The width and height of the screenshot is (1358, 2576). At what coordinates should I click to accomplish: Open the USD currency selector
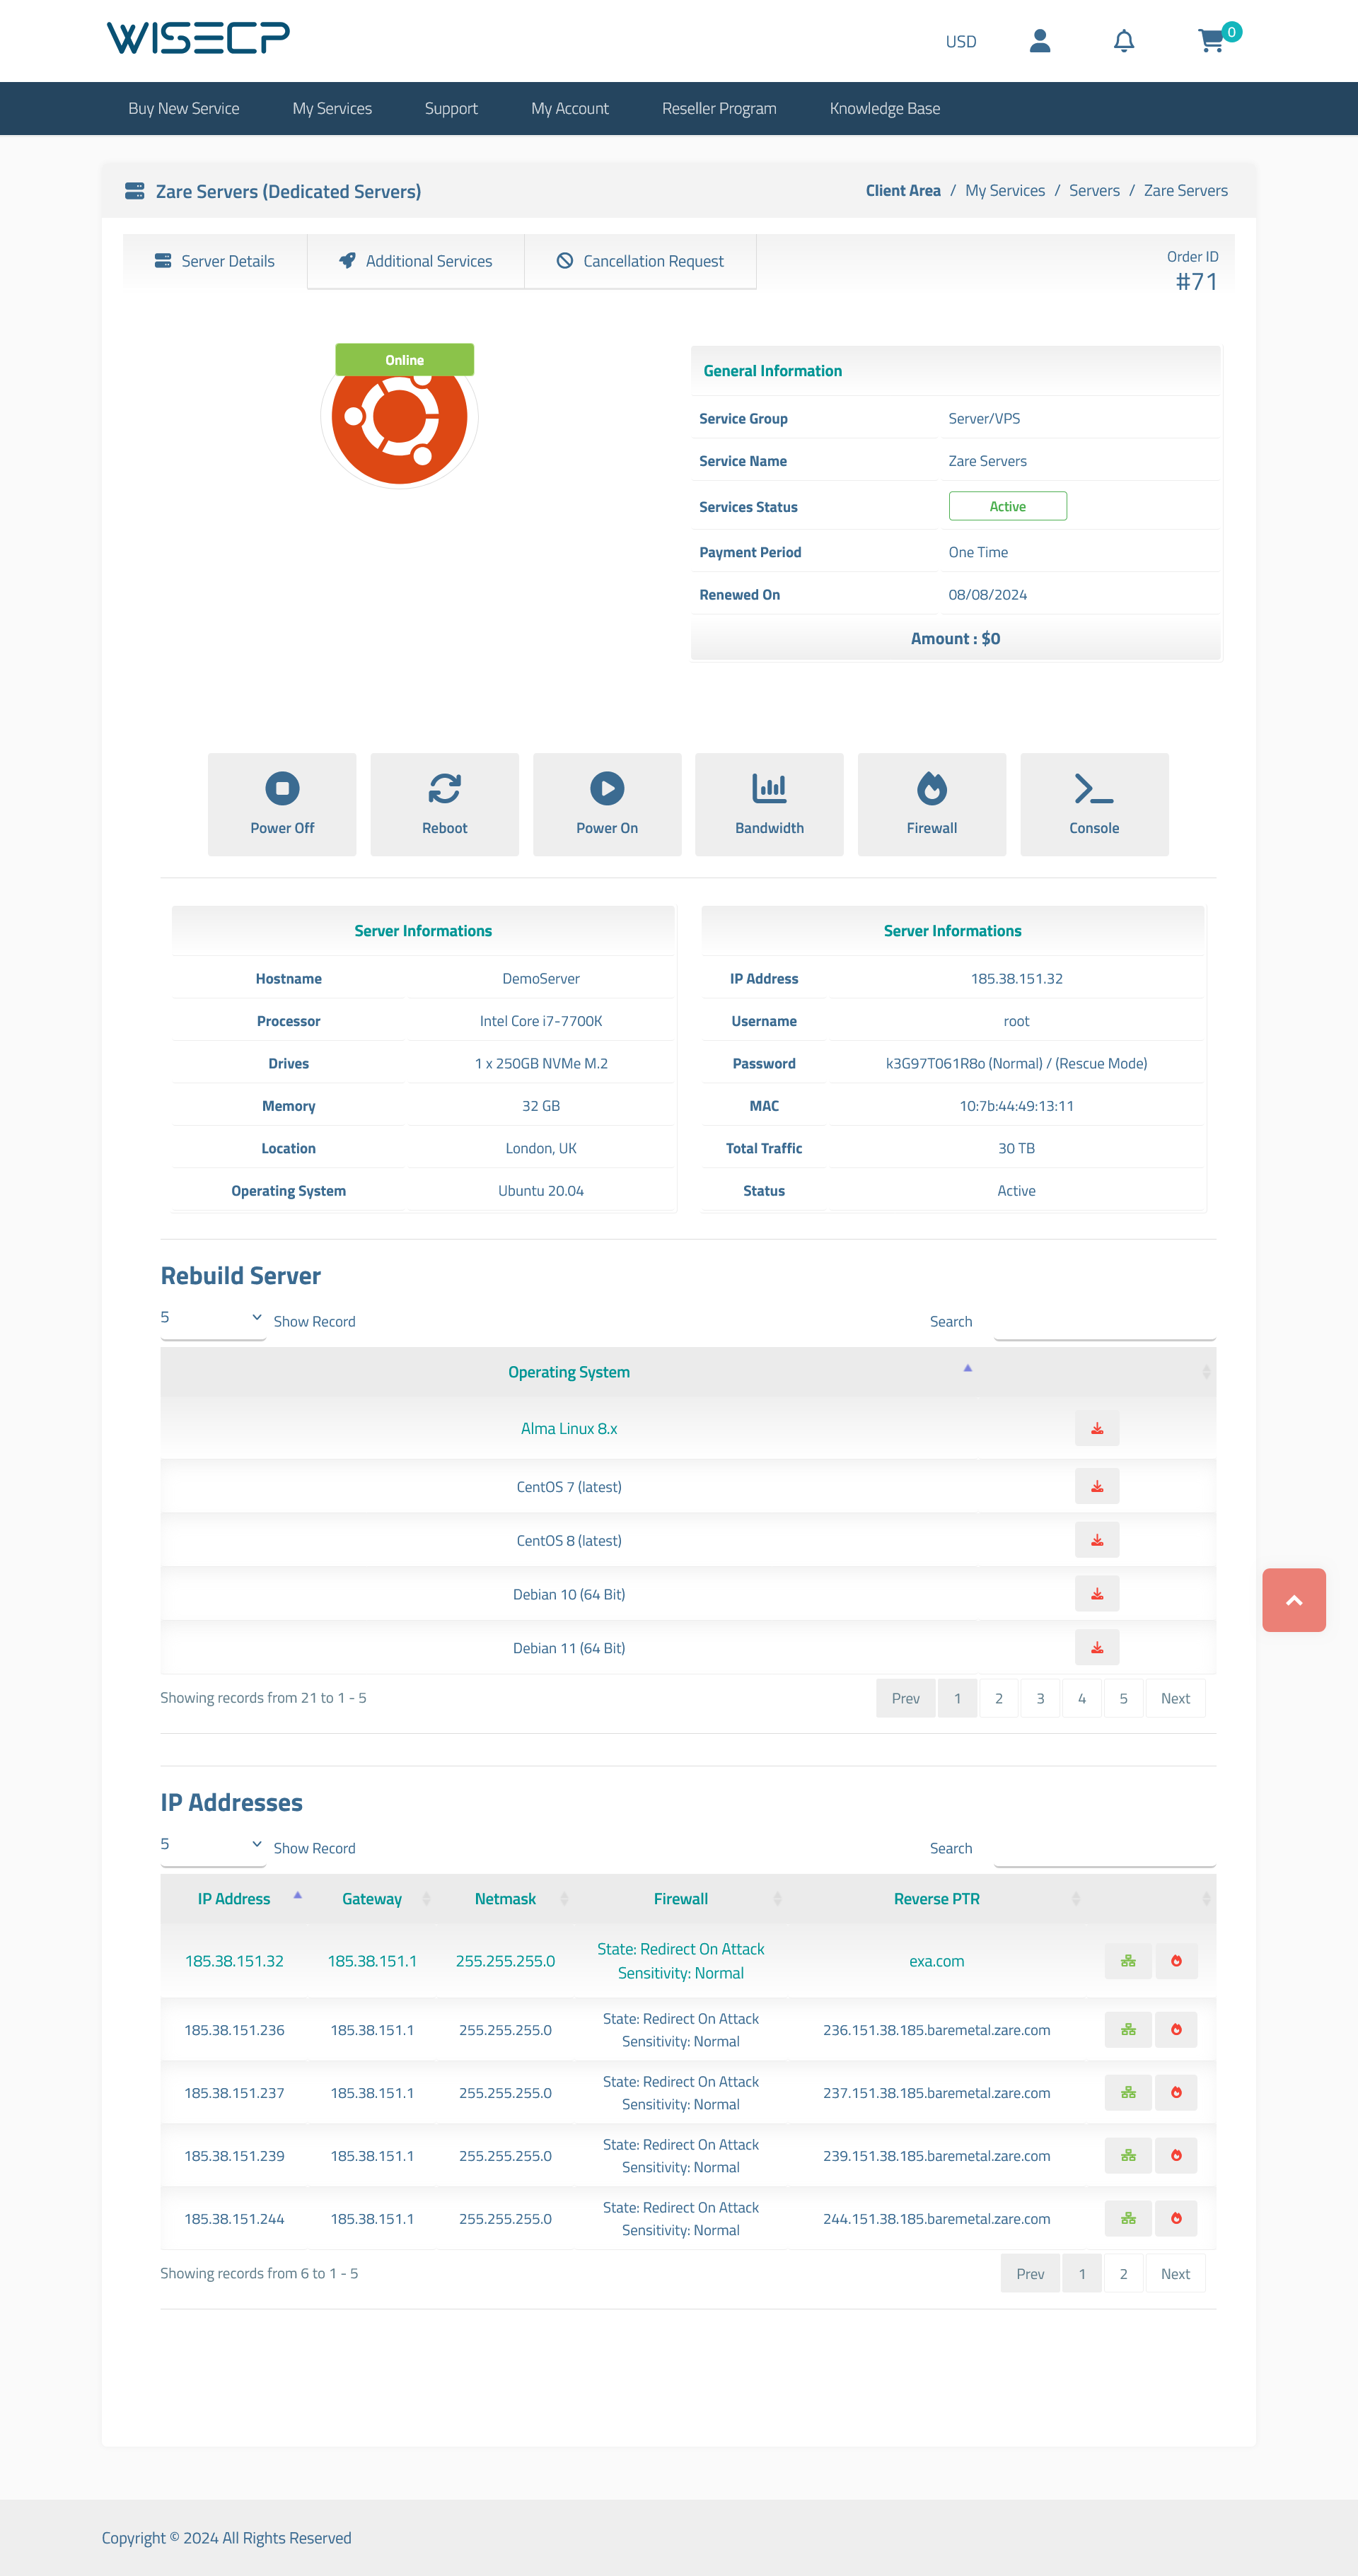pyautogui.click(x=961, y=42)
